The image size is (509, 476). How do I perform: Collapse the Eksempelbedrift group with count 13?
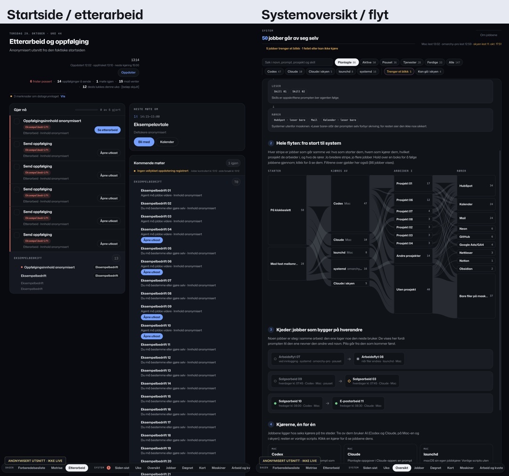pyautogui.click(x=116, y=258)
